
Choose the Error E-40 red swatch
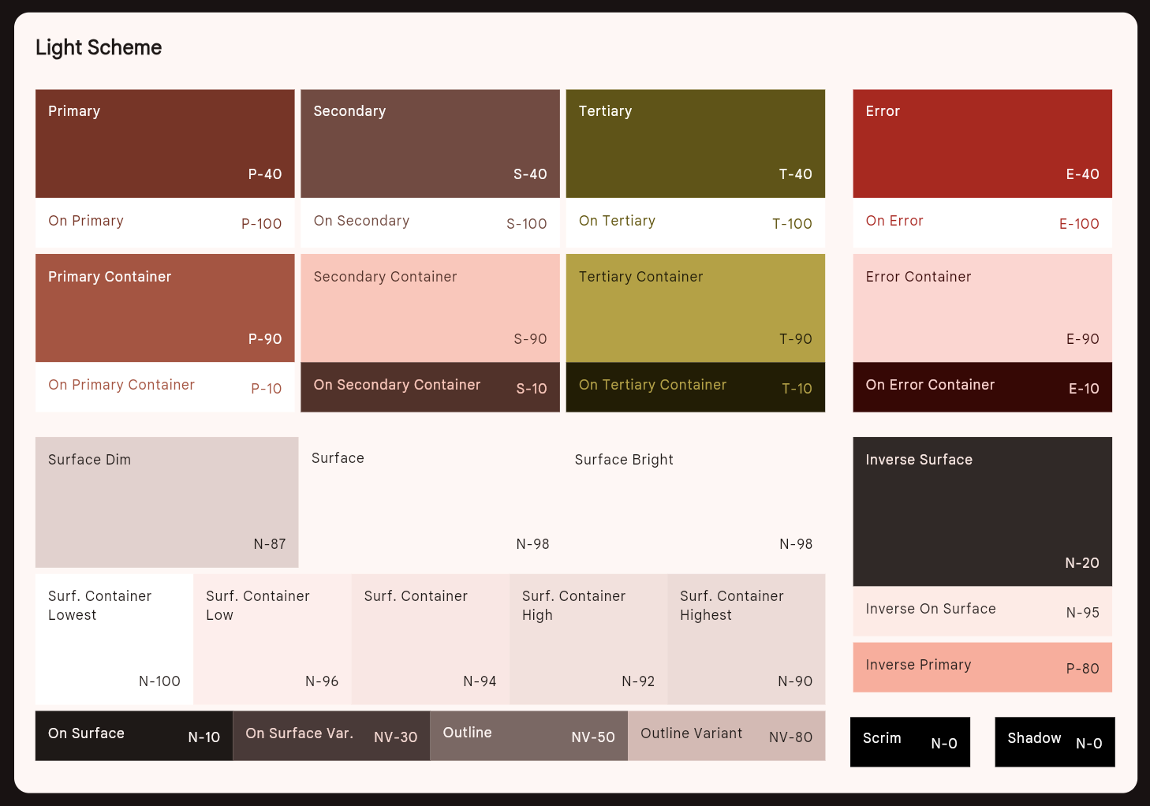[982, 144]
